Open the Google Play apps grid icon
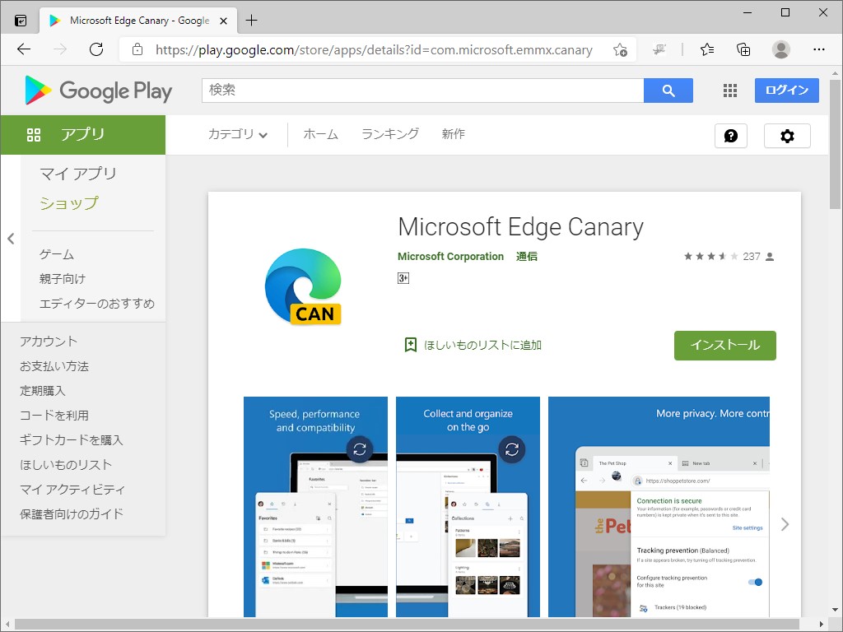Viewport: 843px width, 632px height. click(x=730, y=91)
